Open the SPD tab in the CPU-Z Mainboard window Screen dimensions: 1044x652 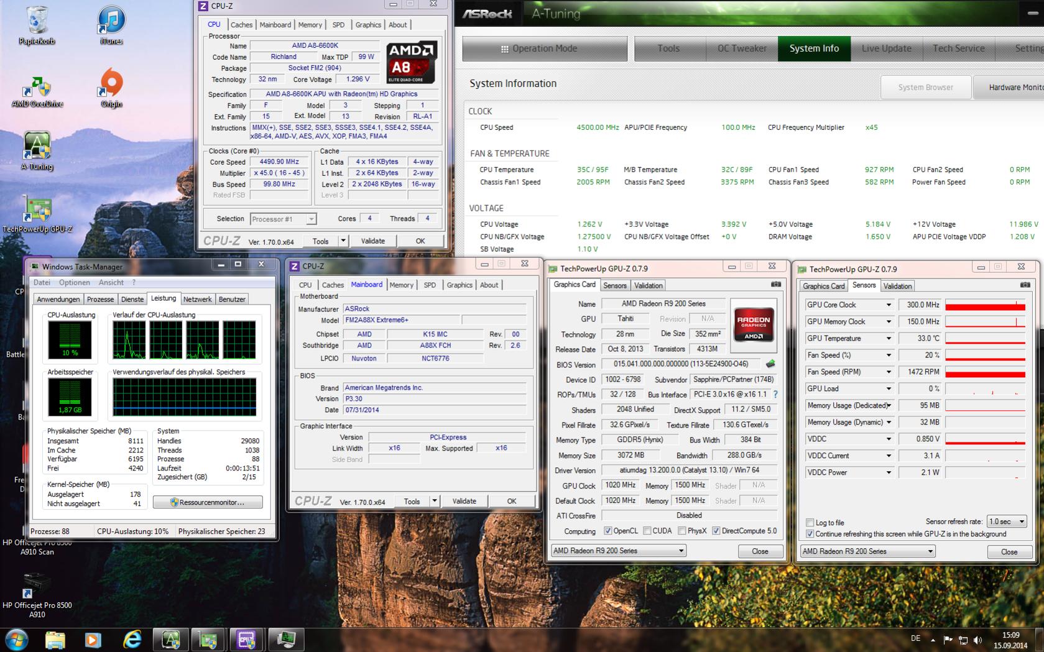pos(430,285)
